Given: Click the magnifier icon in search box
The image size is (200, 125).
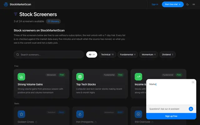Looking at the screenshot, I should click(x=17, y=55).
